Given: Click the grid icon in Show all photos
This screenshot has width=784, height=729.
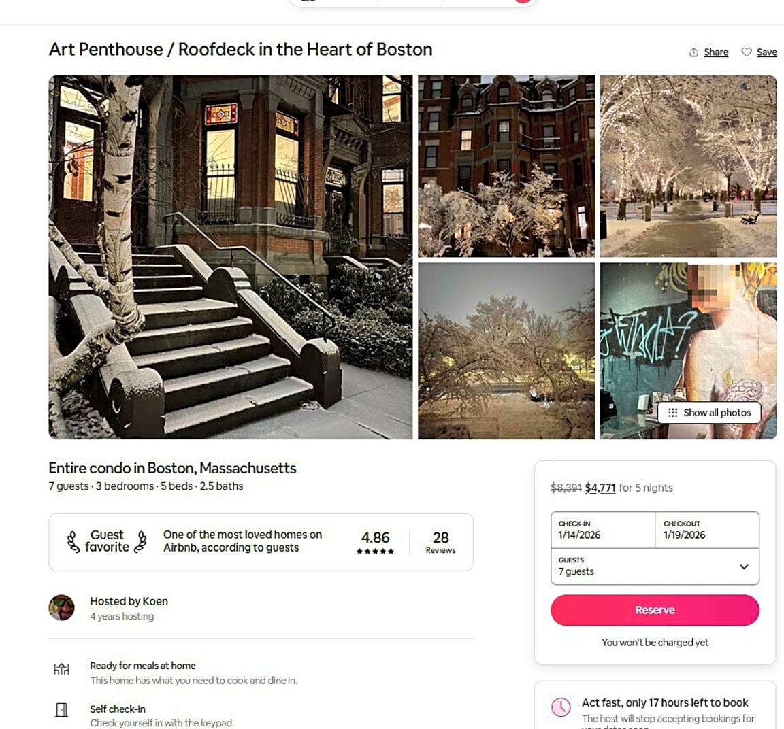Looking at the screenshot, I should pos(673,413).
